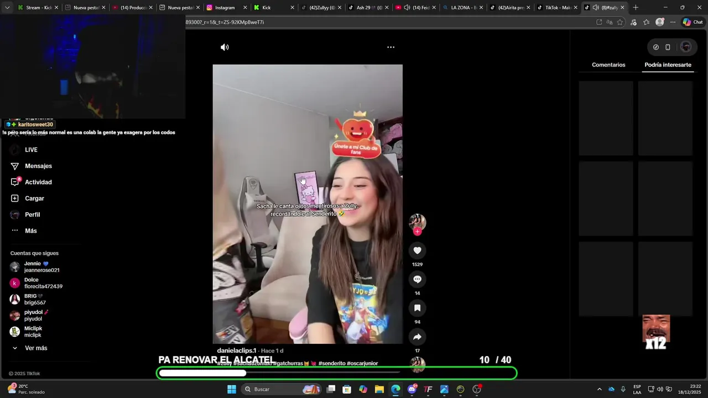Switch to the Stream - Kick browser tab
This screenshot has height=398, width=708.
coord(37,8)
